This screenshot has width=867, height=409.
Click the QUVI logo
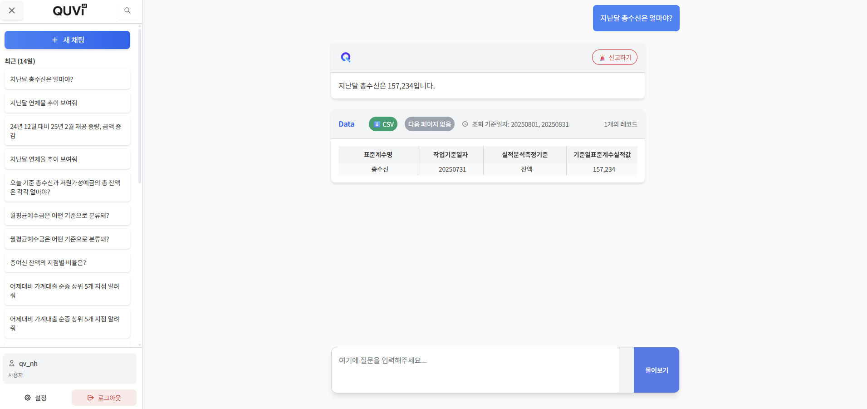[x=69, y=10]
